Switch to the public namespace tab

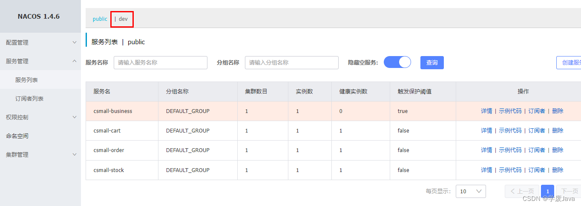(x=100, y=19)
